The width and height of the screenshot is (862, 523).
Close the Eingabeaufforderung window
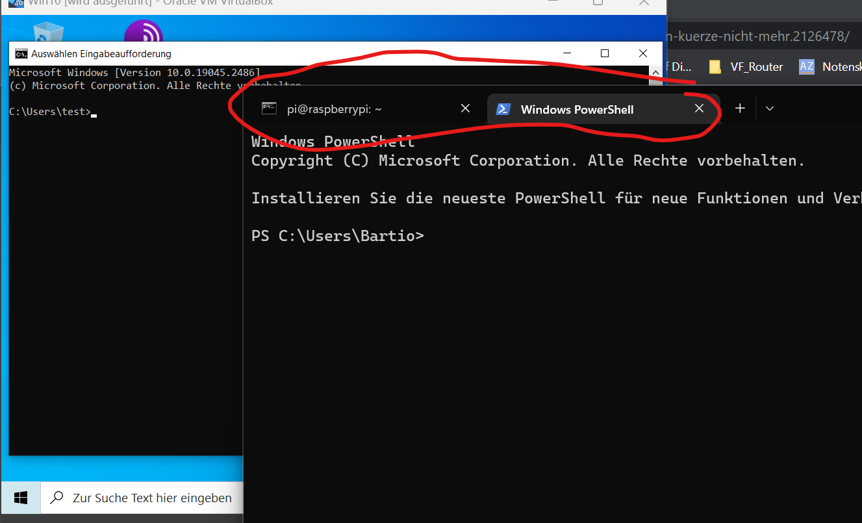click(x=642, y=53)
